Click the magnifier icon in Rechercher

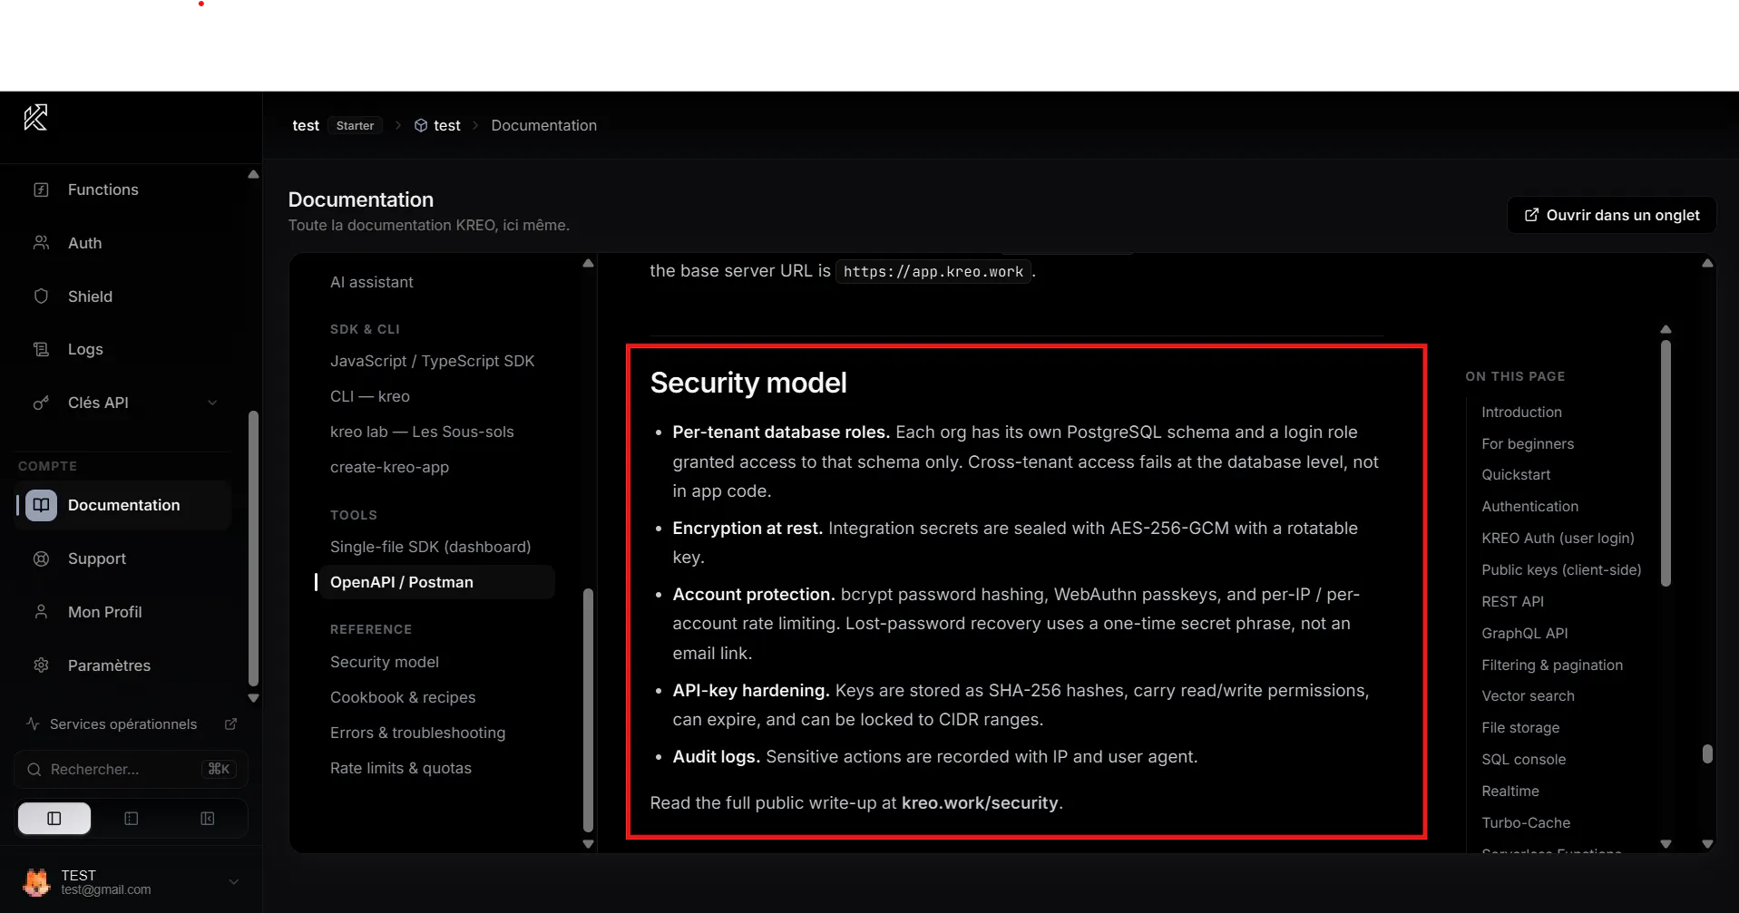coord(34,770)
